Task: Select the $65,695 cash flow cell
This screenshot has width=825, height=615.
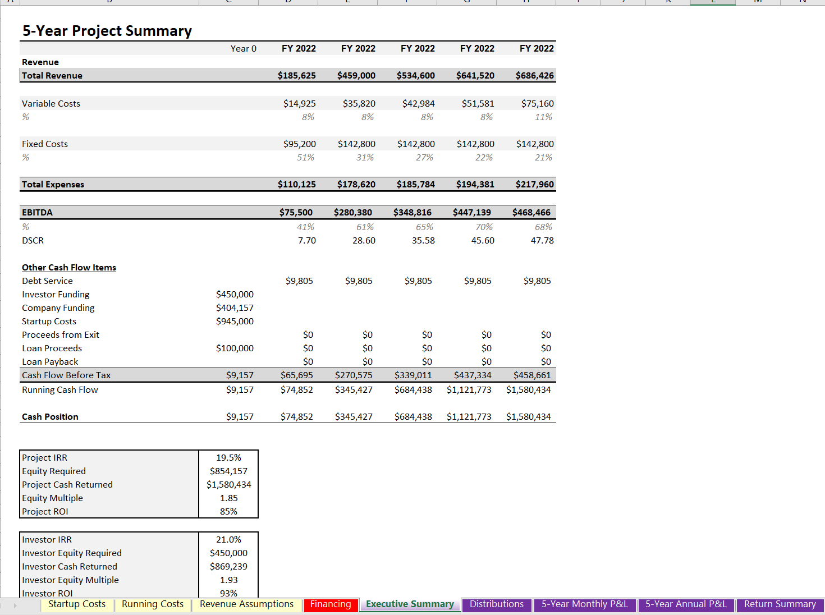Action: (297, 375)
